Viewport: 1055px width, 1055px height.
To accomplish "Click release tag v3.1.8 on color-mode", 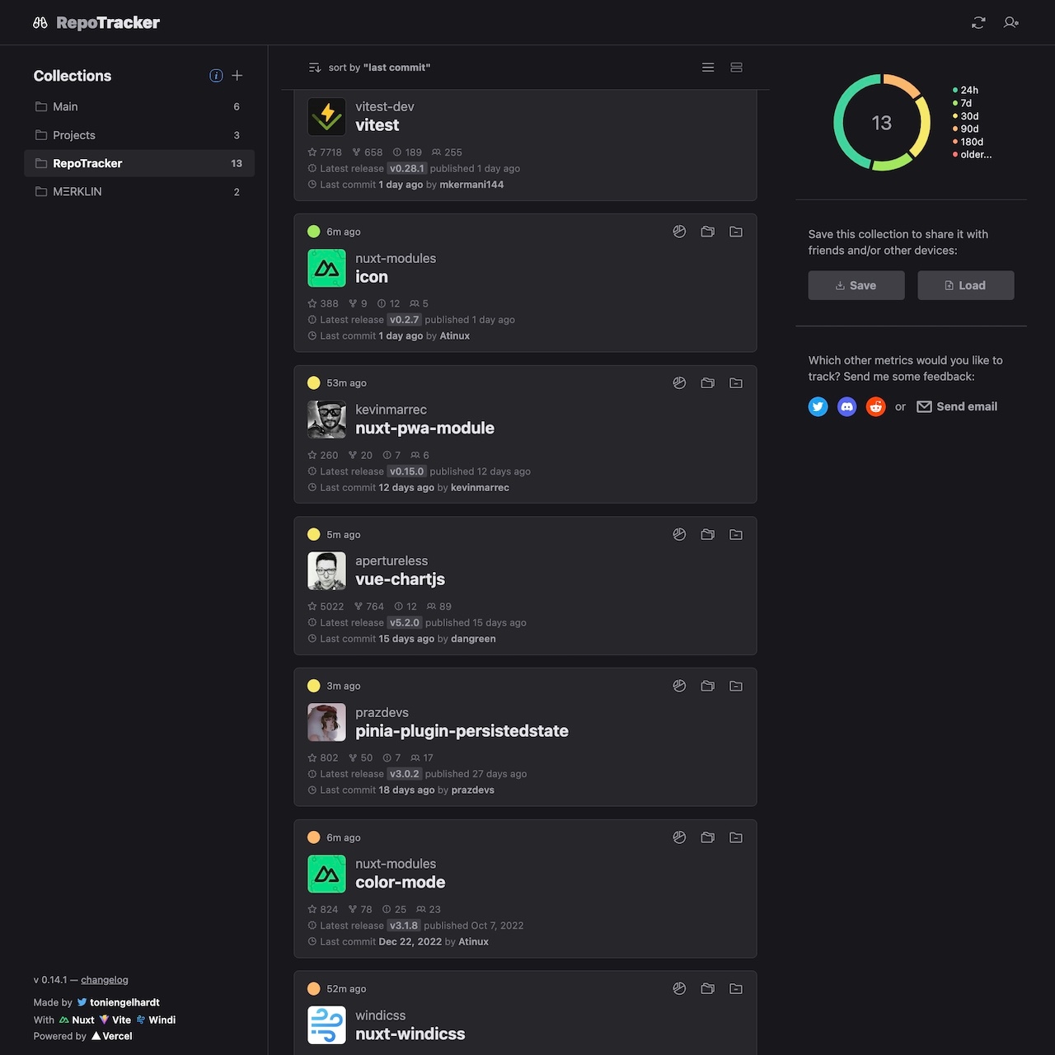I will point(404,926).
